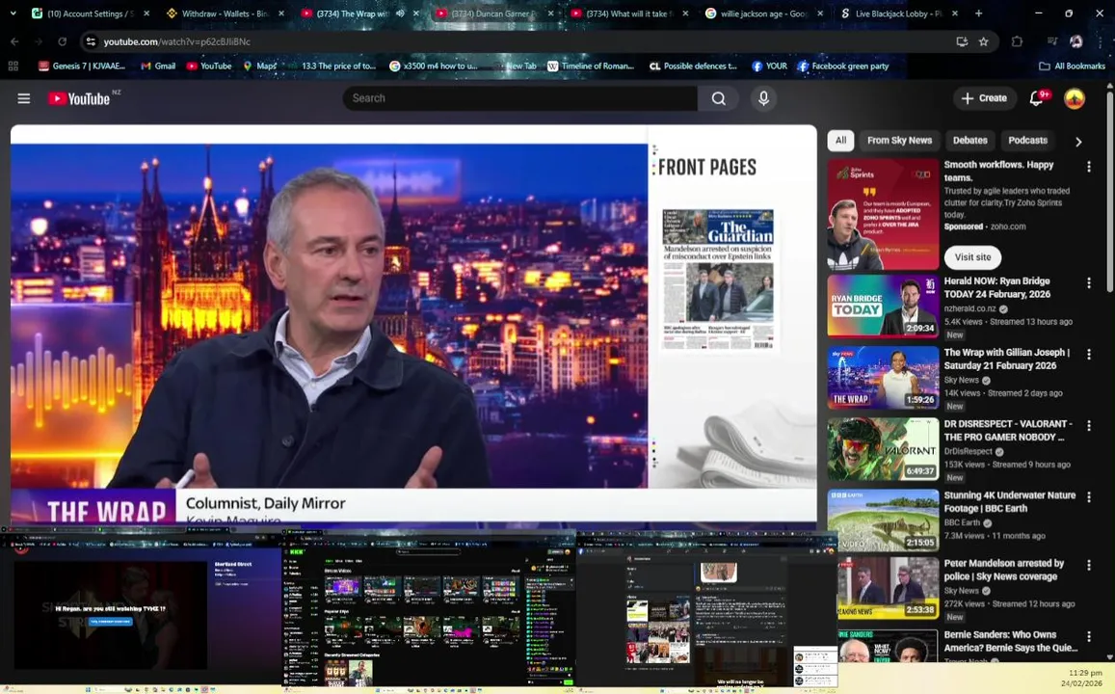Screen dimensions: 1115x694
Task: Open Peter Mandelson arrested video title
Action: coord(1003,570)
